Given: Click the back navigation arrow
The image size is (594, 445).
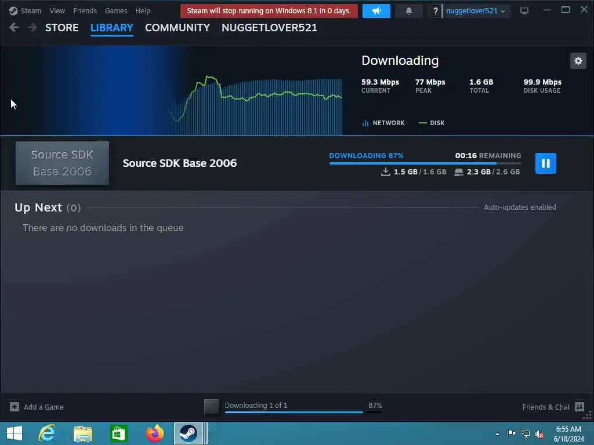Looking at the screenshot, I should point(14,27).
